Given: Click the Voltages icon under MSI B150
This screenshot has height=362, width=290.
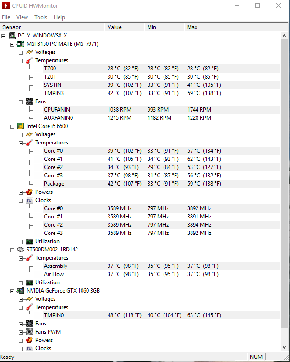Looking at the screenshot, I should pyautogui.click(x=29, y=52).
